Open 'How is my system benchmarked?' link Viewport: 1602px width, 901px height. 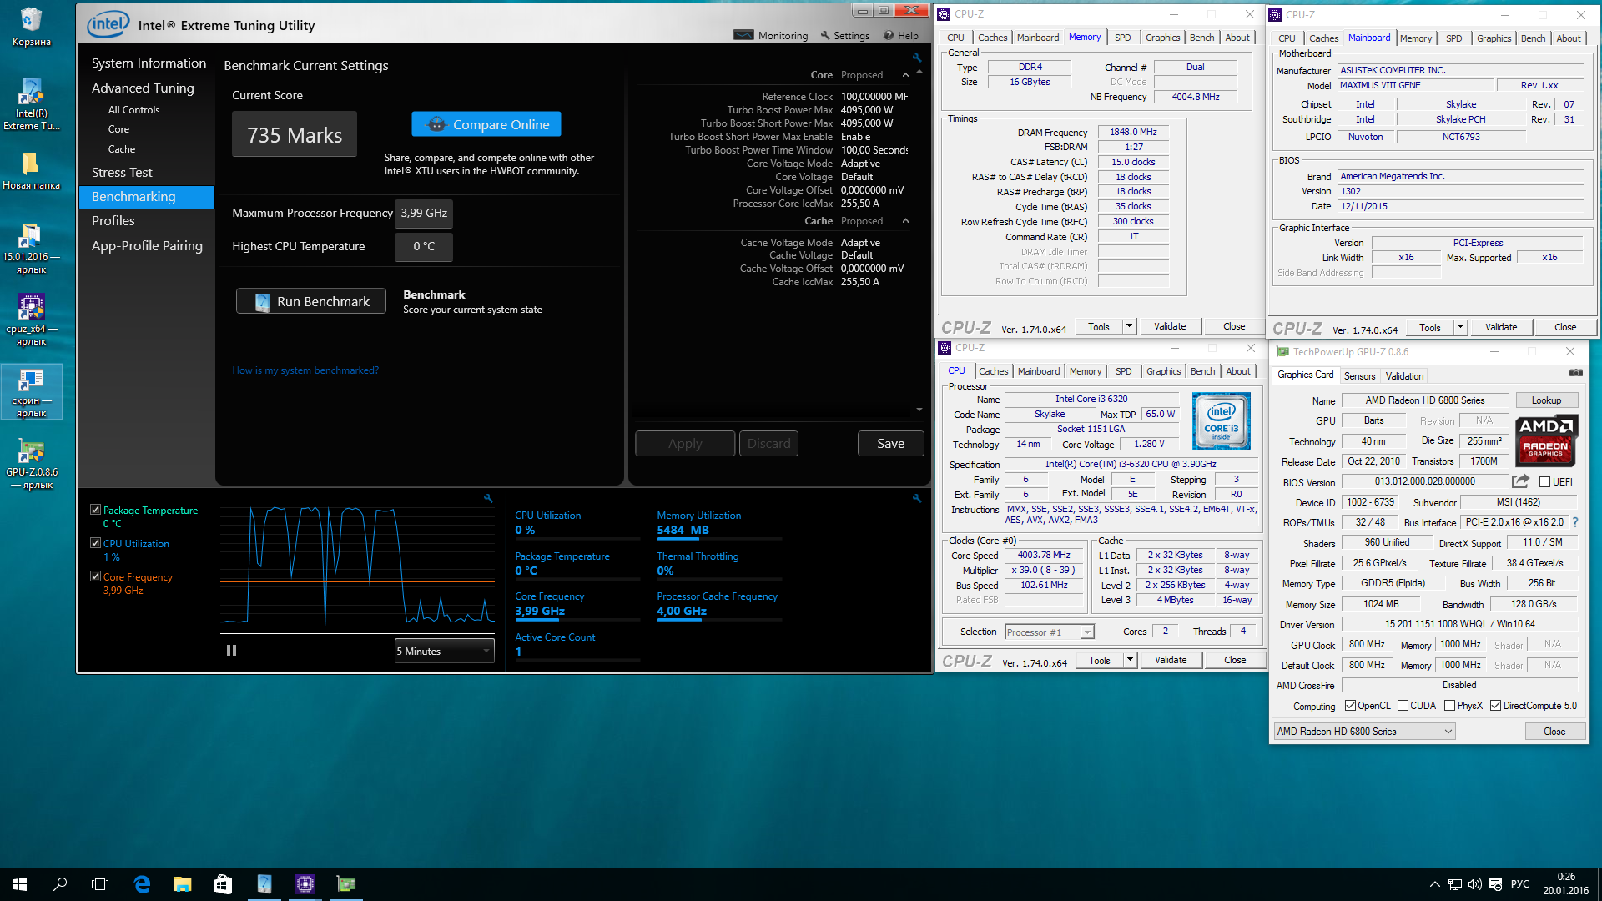(x=305, y=370)
